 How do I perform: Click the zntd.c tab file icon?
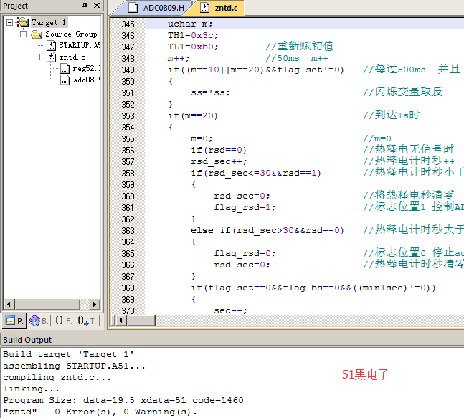tap(204, 8)
